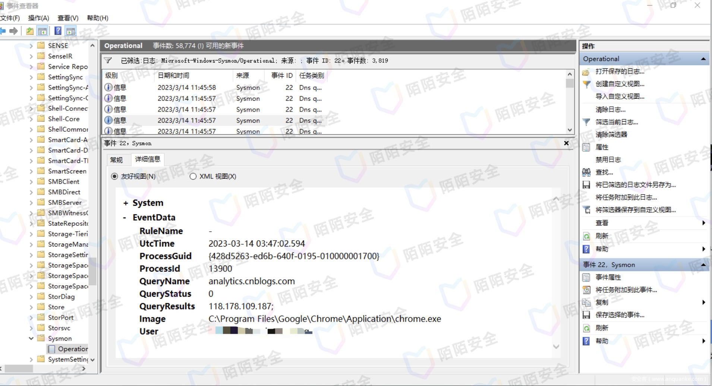Image resolution: width=712 pixels, height=386 pixels.
Task: Expand the System node in details
Action: (126, 203)
